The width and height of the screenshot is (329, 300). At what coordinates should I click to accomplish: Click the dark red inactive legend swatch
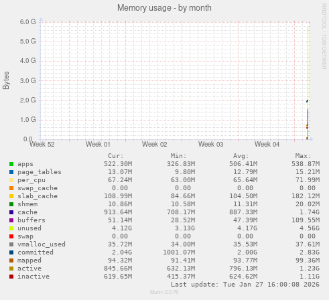11,277
